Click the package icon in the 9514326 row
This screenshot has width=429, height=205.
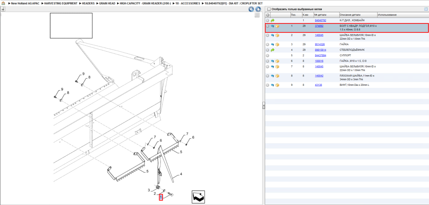[277, 44]
